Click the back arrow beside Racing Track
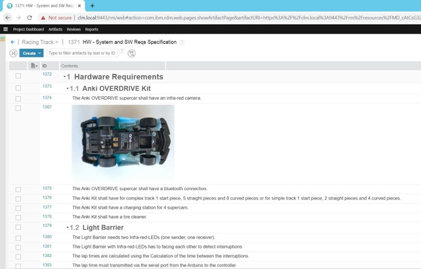The image size is (421, 269). point(13,42)
